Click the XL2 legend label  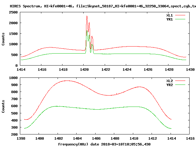[x=169, y=81]
